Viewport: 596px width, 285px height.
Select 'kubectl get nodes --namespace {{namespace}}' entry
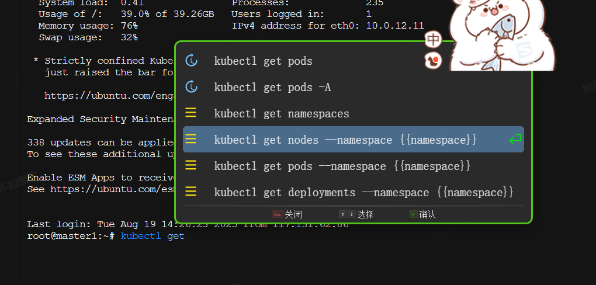tap(345, 140)
